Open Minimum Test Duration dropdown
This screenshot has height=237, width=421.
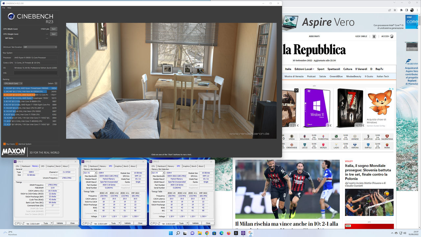40,47
